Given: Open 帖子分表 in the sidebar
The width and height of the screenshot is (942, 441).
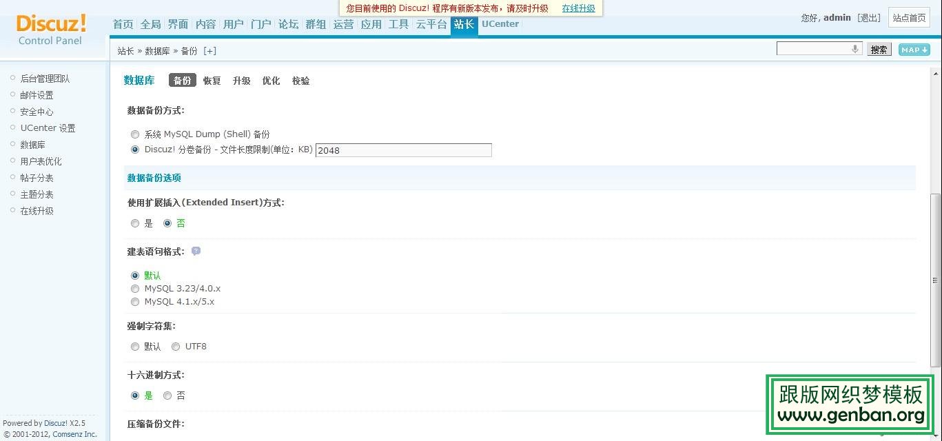Looking at the screenshot, I should [37, 178].
